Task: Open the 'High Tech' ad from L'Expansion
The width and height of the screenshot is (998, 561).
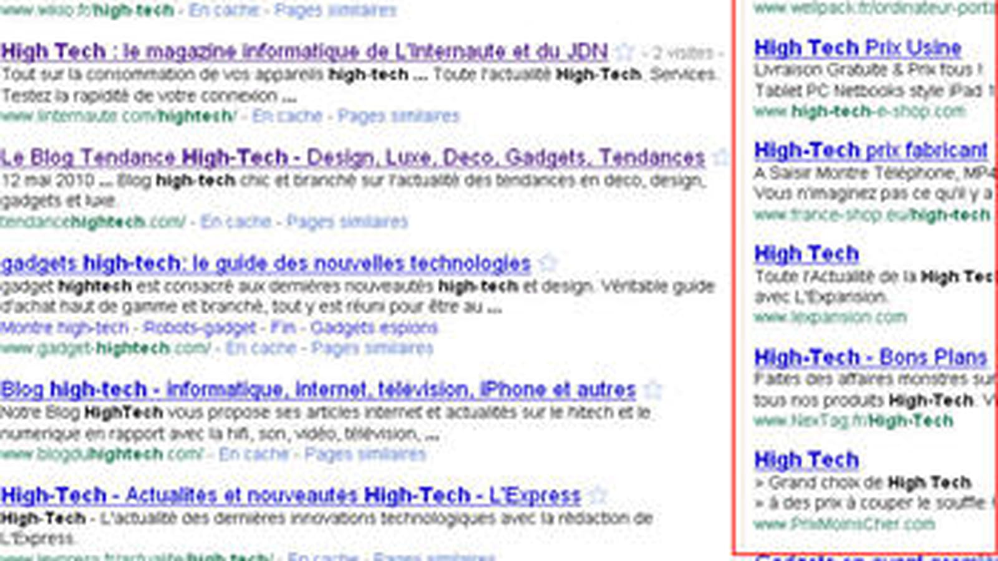Action: (807, 254)
